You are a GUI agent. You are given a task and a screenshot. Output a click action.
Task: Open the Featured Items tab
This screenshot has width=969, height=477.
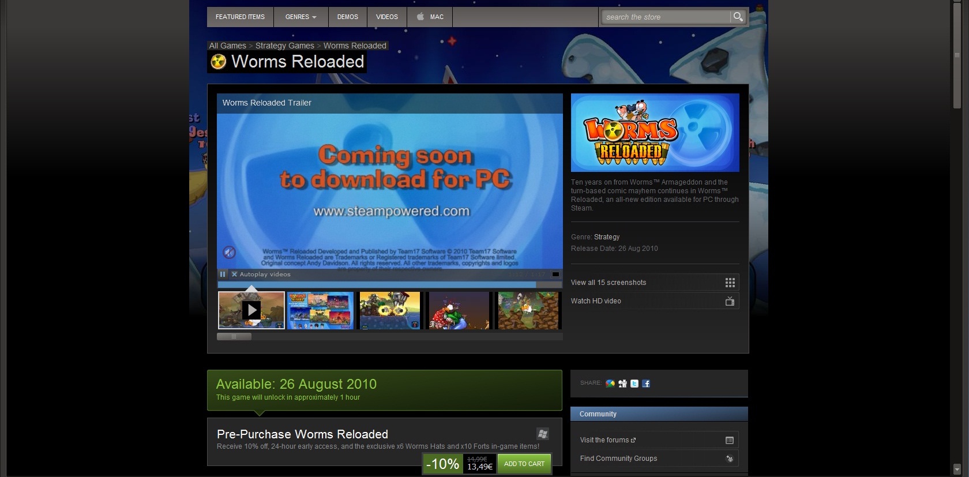click(240, 17)
